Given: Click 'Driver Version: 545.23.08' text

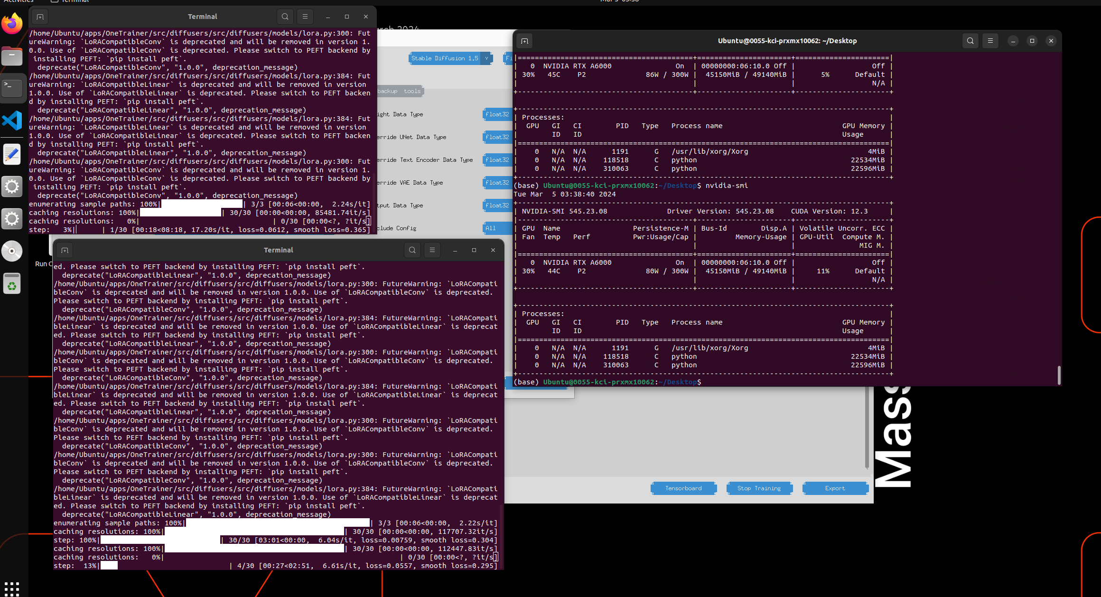Looking at the screenshot, I should coord(720,211).
